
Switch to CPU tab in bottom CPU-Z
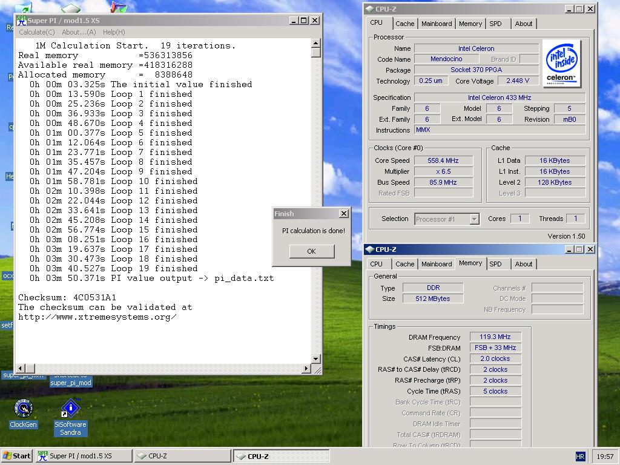(377, 264)
